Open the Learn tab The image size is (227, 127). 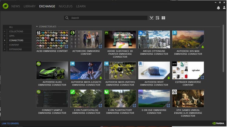81,6
